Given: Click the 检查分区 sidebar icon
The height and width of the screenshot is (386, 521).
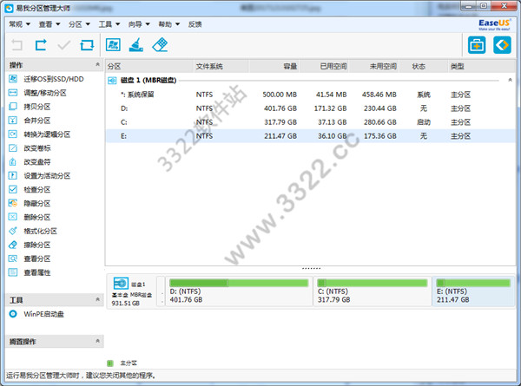Looking at the screenshot, I should point(13,189).
